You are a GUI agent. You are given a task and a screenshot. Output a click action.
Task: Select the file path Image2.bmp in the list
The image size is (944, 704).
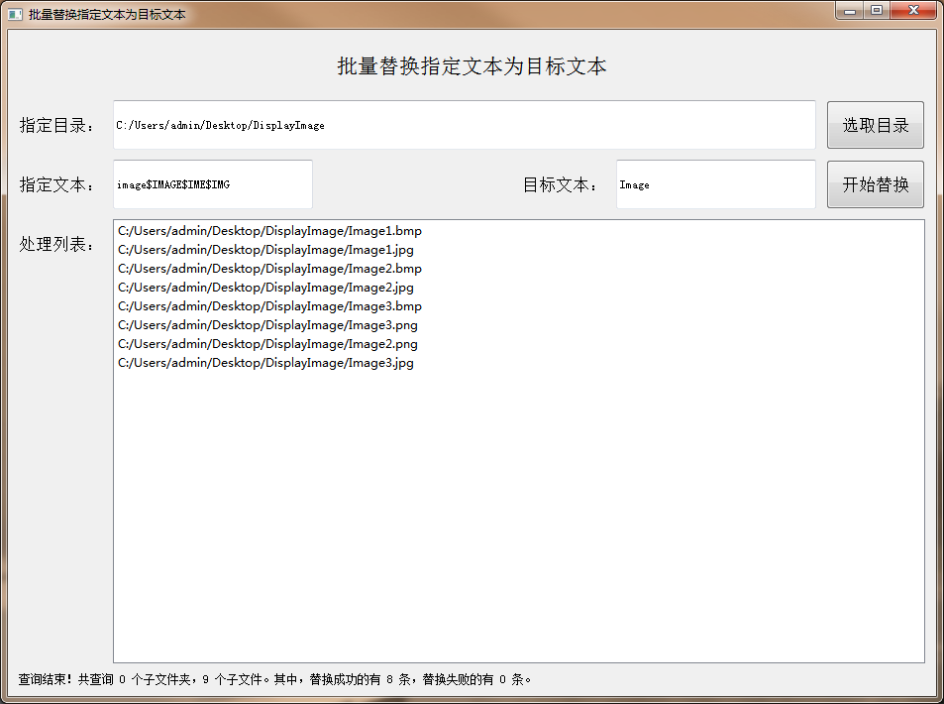267,268
